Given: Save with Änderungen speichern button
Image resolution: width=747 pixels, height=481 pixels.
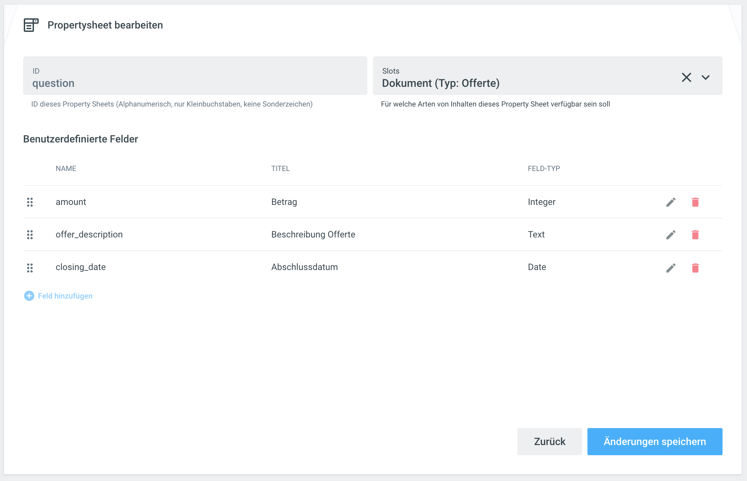Looking at the screenshot, I should [x=654, y=441].
